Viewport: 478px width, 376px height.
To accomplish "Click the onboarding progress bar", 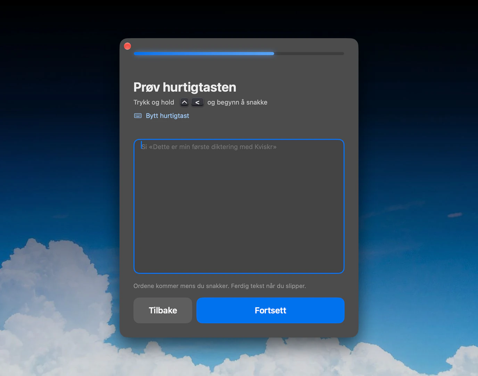I will [239, 53].
